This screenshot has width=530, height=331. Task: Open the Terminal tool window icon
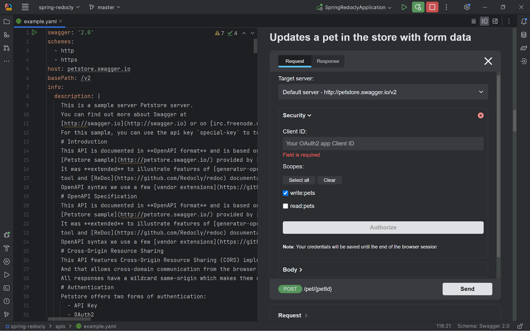[7, 288]
